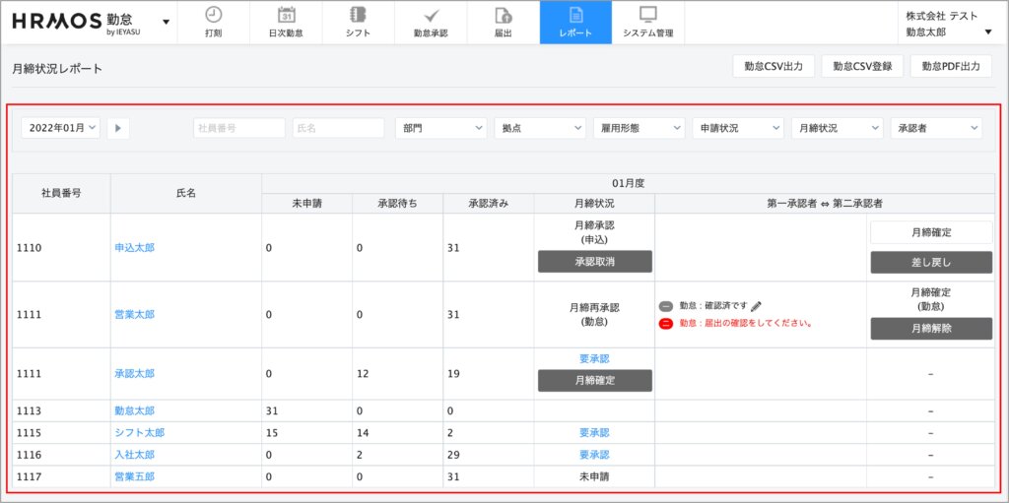
Task: Open the シフト notebook icon
Action: click(x=358, y=15)
